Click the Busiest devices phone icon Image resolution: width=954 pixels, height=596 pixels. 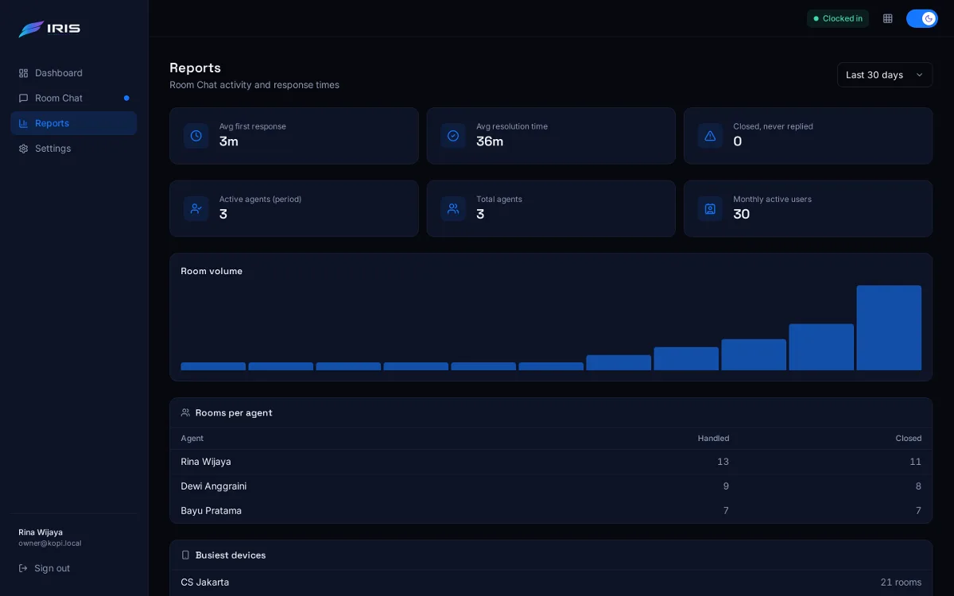tap(185, 555)
